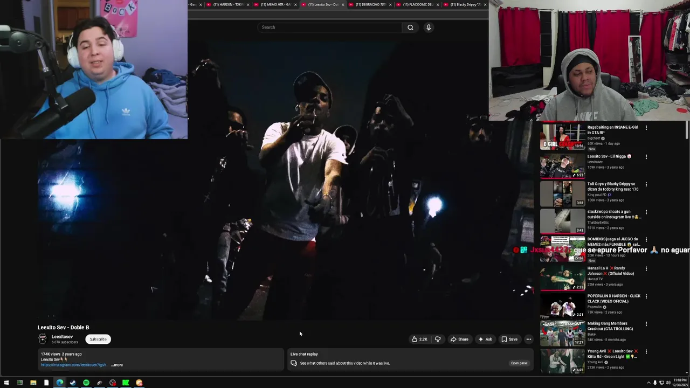690x388 pixels.
Task: Switch to Blacky Drippy tab
Action: [465, 4]
